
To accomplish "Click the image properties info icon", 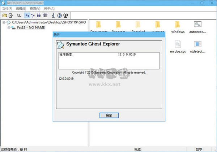I will pyautogui.click(x=53, y=16).
